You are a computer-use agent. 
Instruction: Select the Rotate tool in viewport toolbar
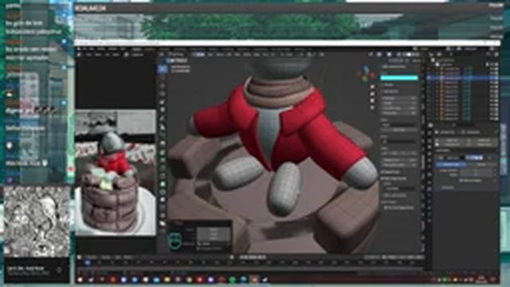click(x=163, y=94)
